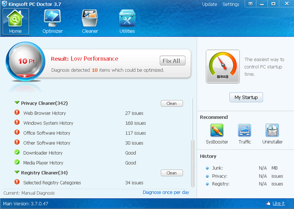Maximize the Kingsoft PC Doctor window

click(273, 4)
